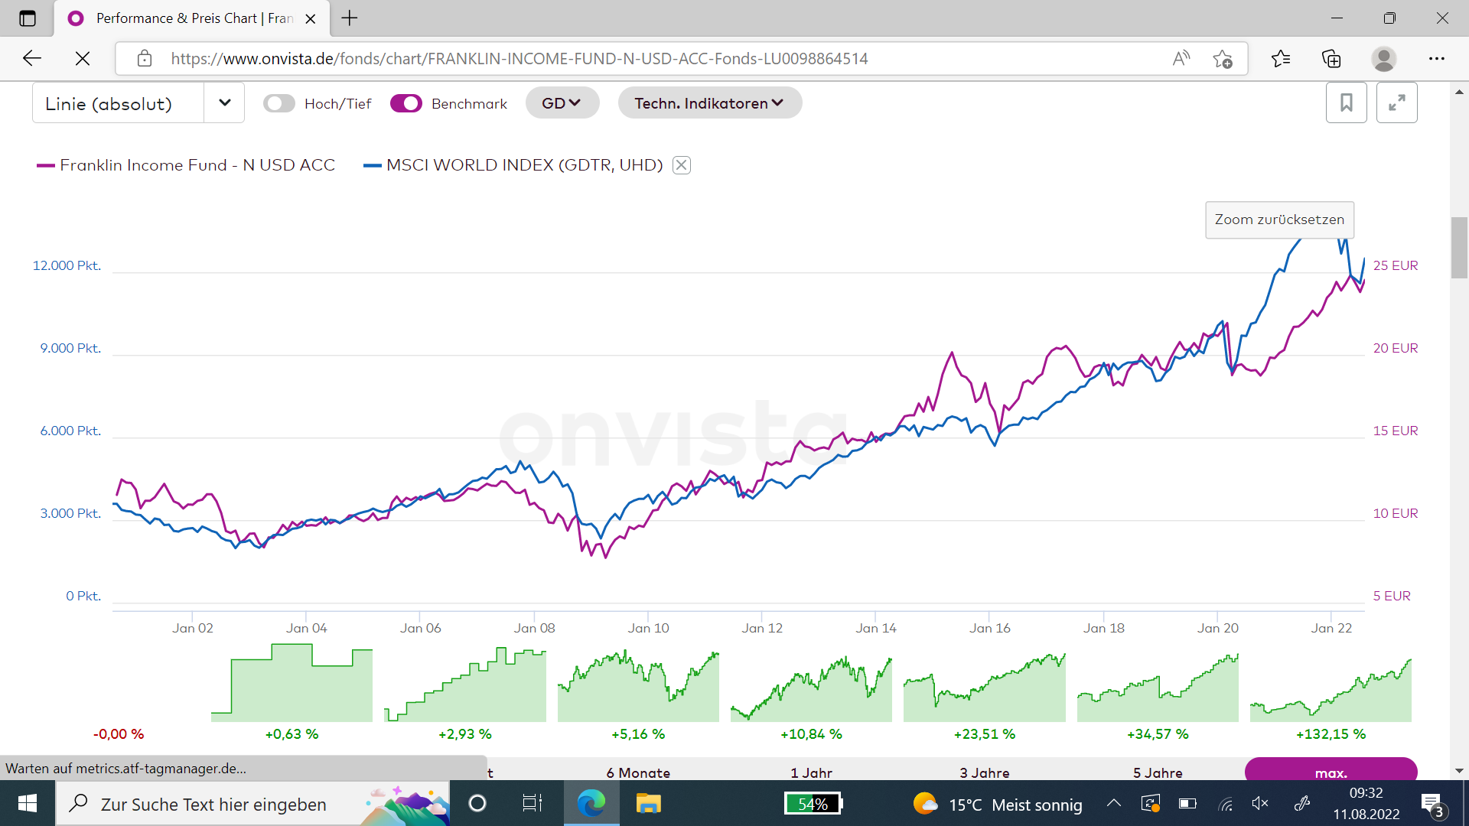Remove MSCI World Index benchmark
Screen dimensions: 1469x826
[681, 165]
